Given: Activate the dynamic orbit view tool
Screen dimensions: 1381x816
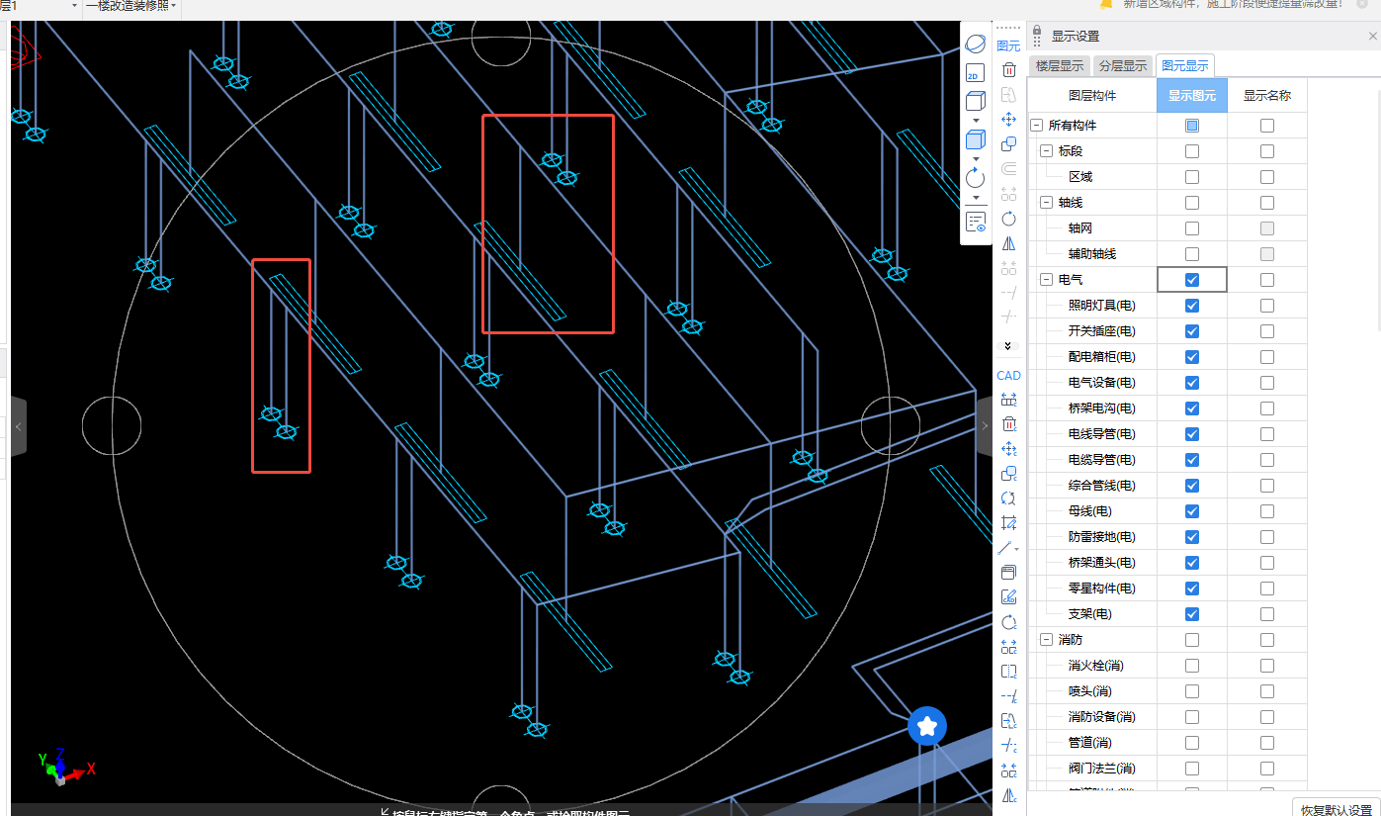Looking at the screenshot, I should 975,45.
